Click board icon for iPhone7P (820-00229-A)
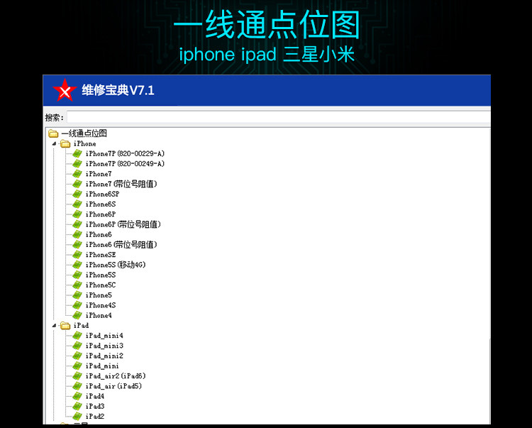 pos(77,154)
